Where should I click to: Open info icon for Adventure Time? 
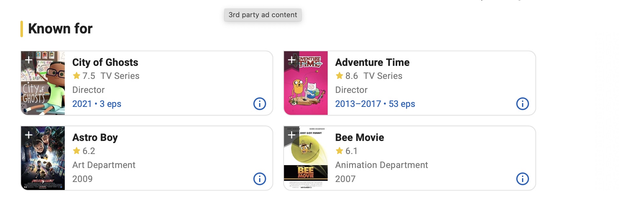(522, 104)
